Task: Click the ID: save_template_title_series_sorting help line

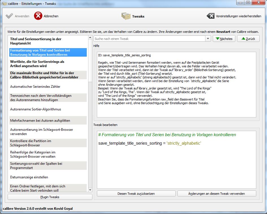Action: (124, 55)
